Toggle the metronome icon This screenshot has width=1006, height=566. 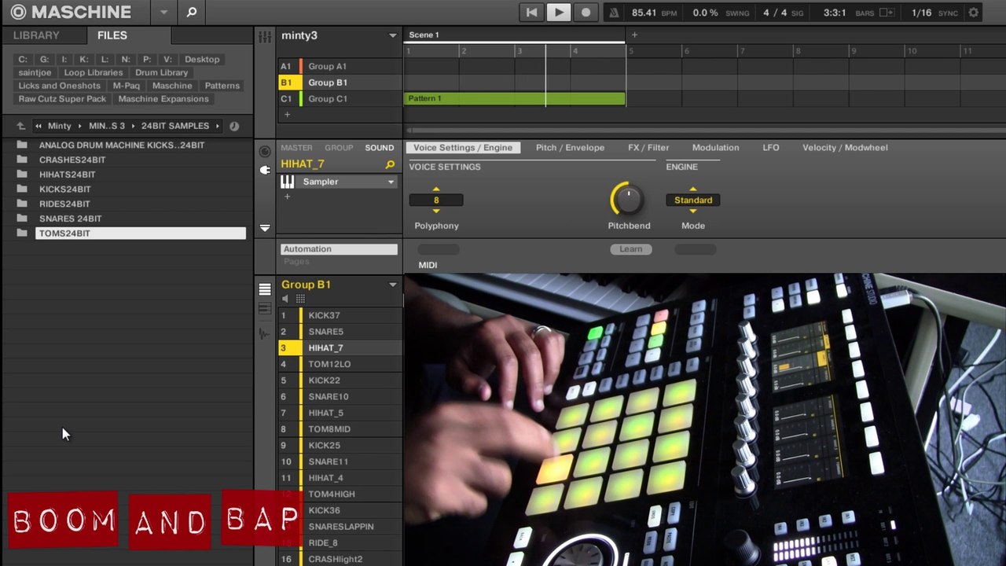615,13
